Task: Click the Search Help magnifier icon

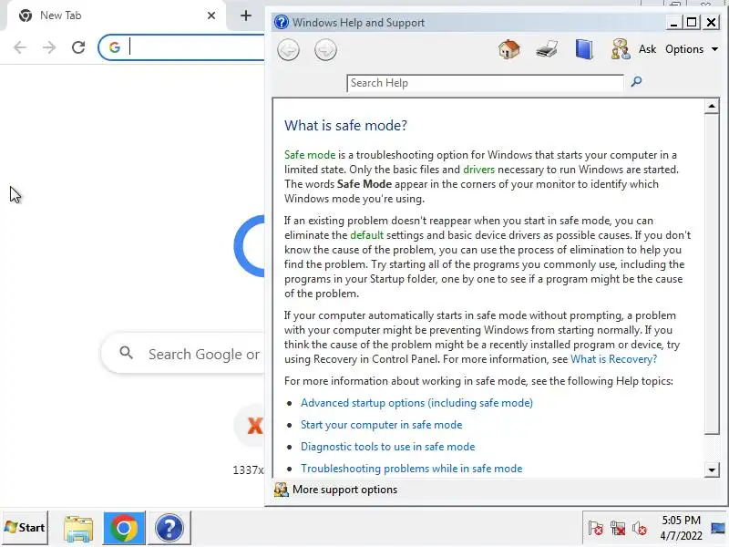Action: [x=636, y=82]
